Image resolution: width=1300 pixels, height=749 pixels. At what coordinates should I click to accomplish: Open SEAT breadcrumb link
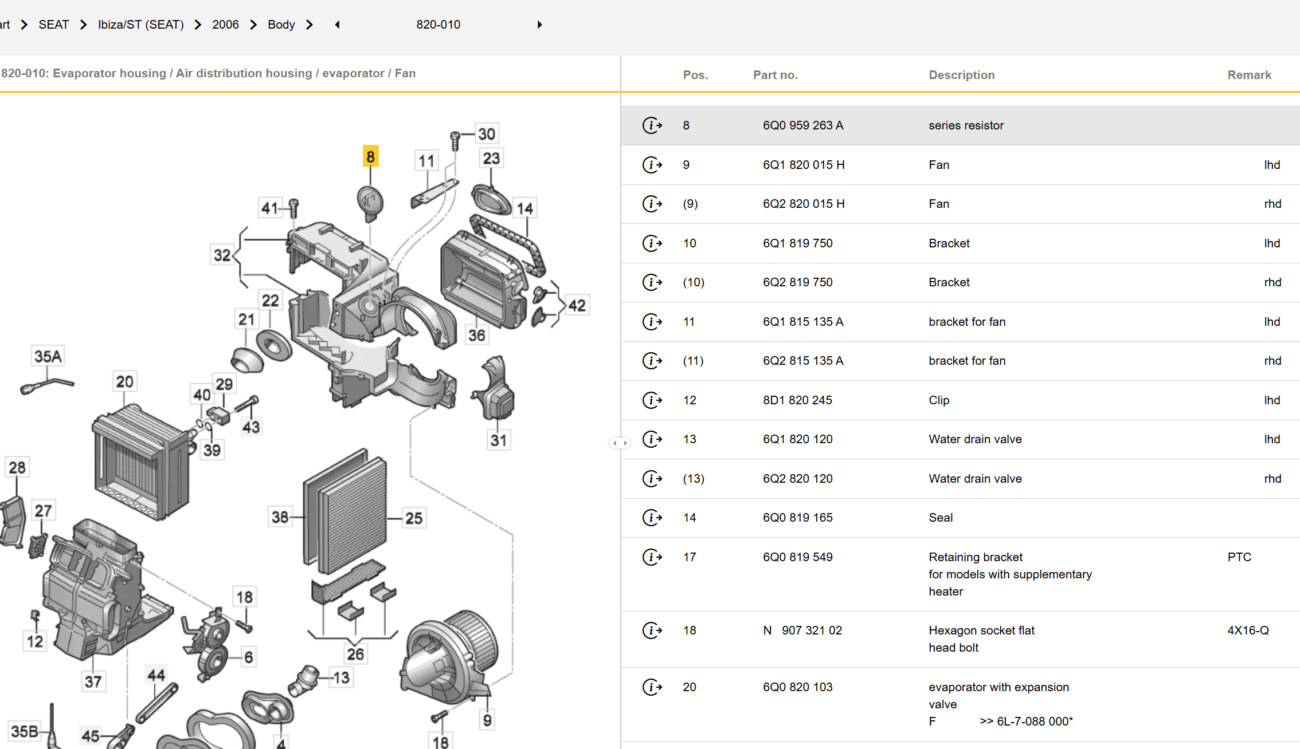(53, 25)
